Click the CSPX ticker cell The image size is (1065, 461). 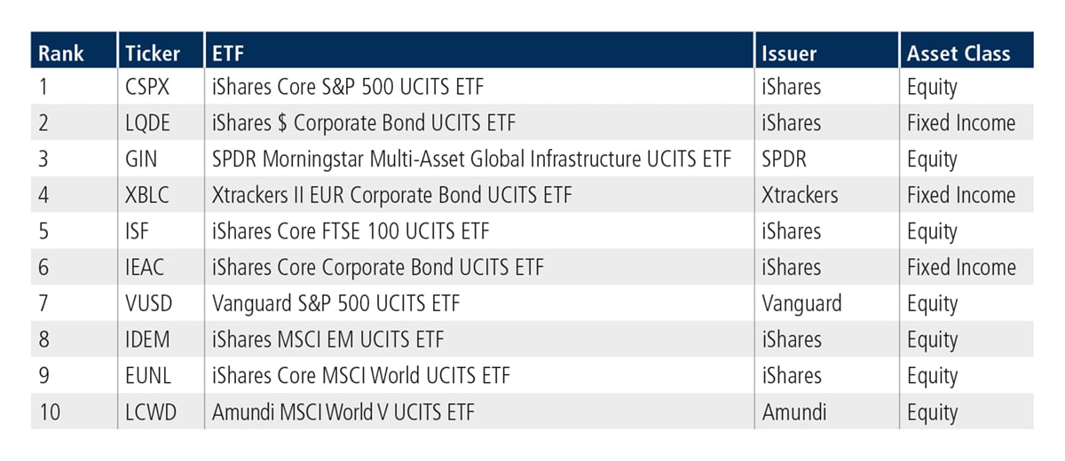147,87
